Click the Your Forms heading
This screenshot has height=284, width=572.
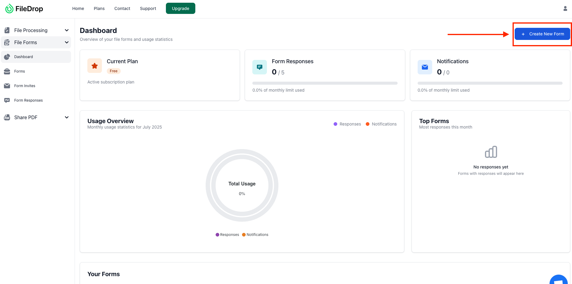pyautogui.click(x=103, y=274)
